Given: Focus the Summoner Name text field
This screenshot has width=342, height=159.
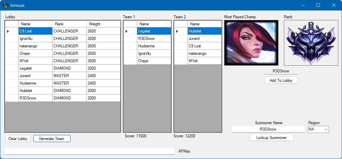Looking at the screenshot, I should (268, 129).
